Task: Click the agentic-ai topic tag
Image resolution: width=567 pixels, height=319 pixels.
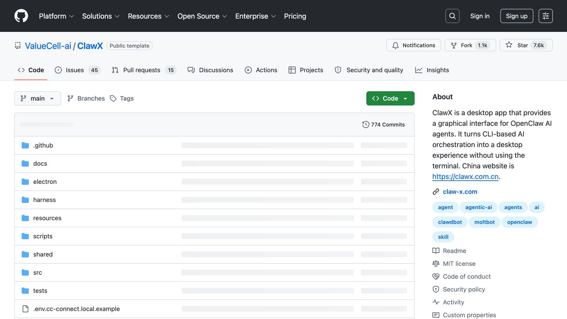Action: (x=478, y=207)
